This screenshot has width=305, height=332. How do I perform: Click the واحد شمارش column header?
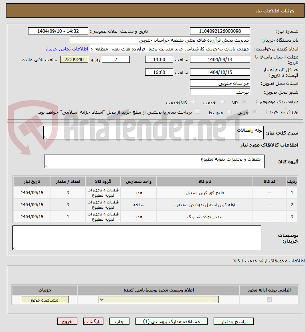coord(139,181)
